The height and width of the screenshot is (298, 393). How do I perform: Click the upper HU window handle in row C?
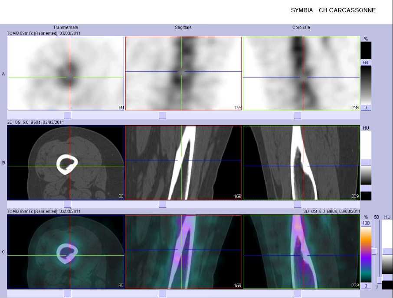tap(387, 252)
